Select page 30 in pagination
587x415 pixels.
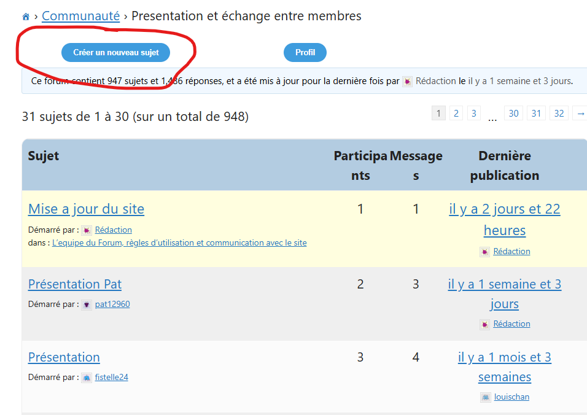pyautogui.click(x=513, y=113)
